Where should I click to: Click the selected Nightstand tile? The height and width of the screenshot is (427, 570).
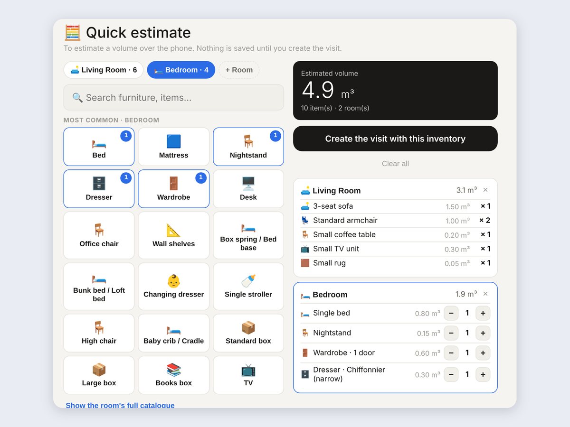(248, 147)
